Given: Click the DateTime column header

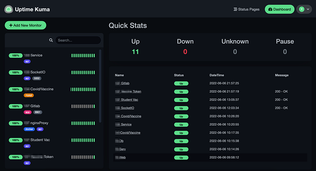Looking at the screenshot, I should tap(217, 75).
